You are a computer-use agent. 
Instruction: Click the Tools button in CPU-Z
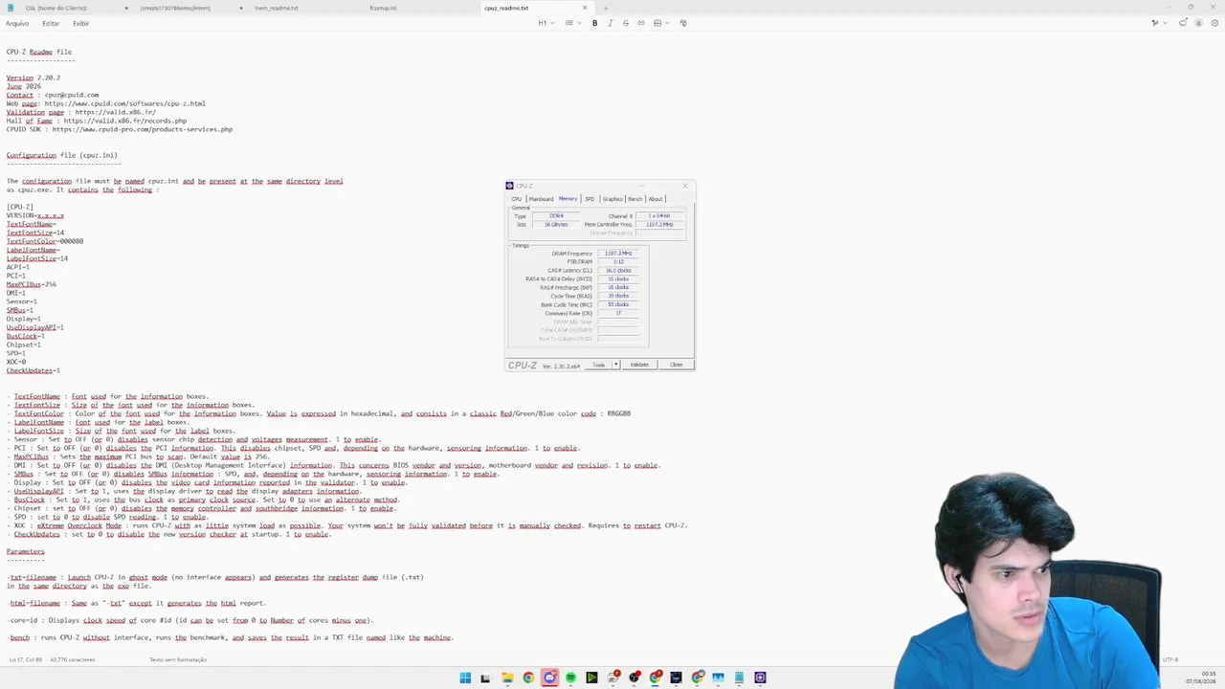click(x=599, y=365)
